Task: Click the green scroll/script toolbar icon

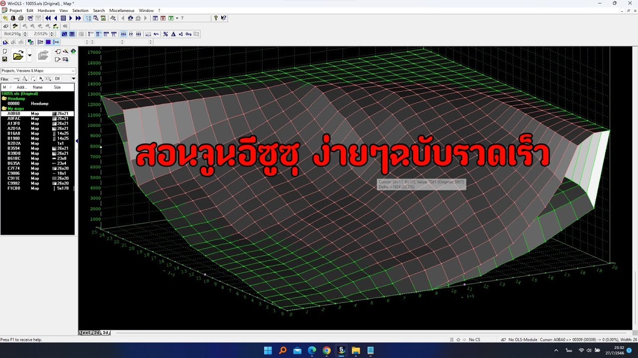Action: click(103, 18)
